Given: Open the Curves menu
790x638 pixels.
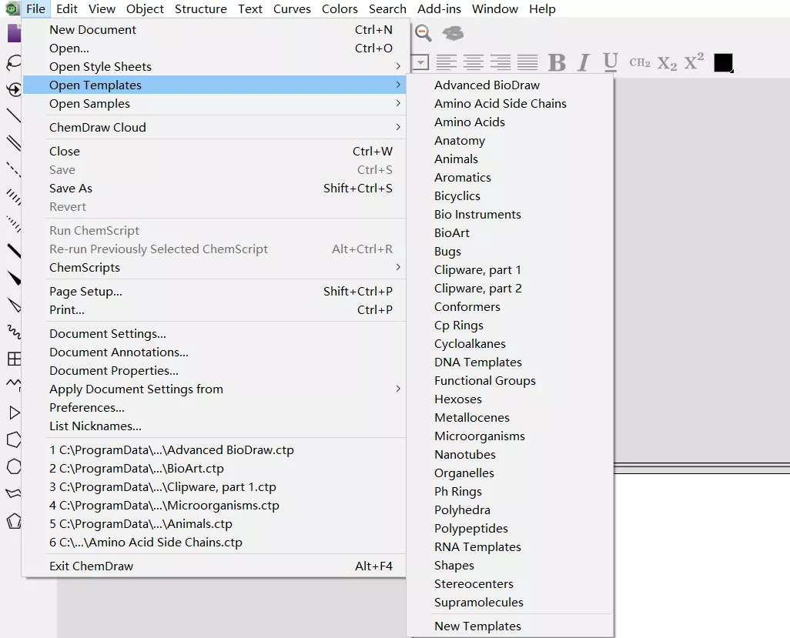Looking at the screenshot, I should (x=292, y=8).
